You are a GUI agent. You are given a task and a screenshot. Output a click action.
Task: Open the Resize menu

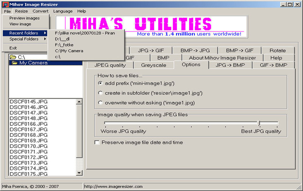click(22, 11)
